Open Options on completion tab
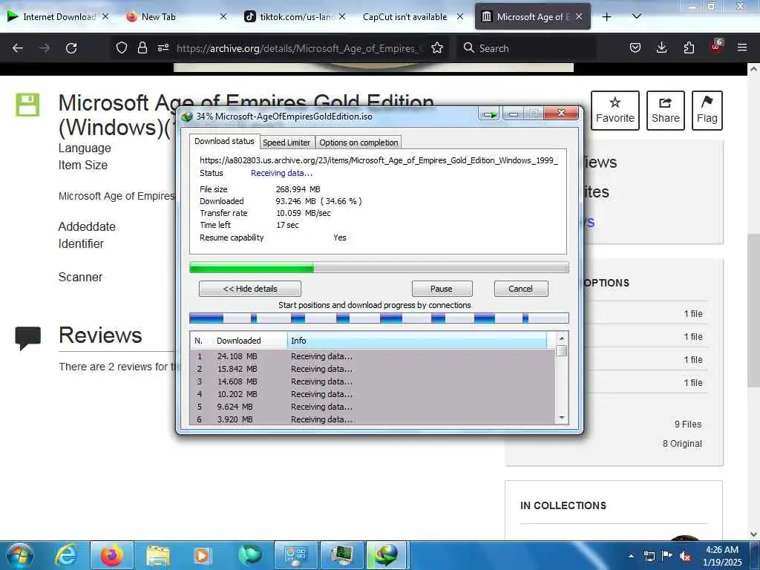Screen dimensions: 760x570 358,142
